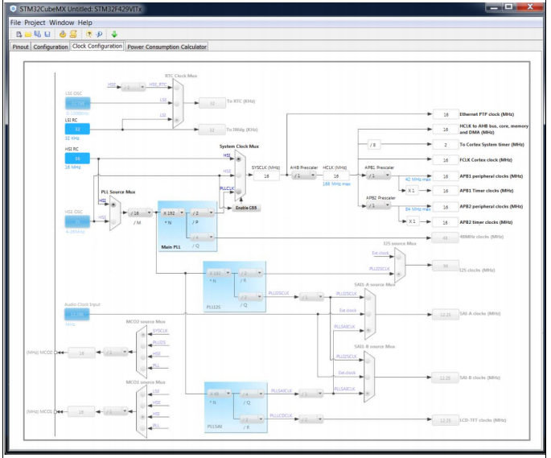
Task: Open the AHB Prescaler dropdown
Action: (303, 175)
